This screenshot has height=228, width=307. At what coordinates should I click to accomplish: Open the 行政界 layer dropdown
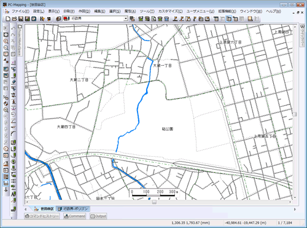coord(126,18)
